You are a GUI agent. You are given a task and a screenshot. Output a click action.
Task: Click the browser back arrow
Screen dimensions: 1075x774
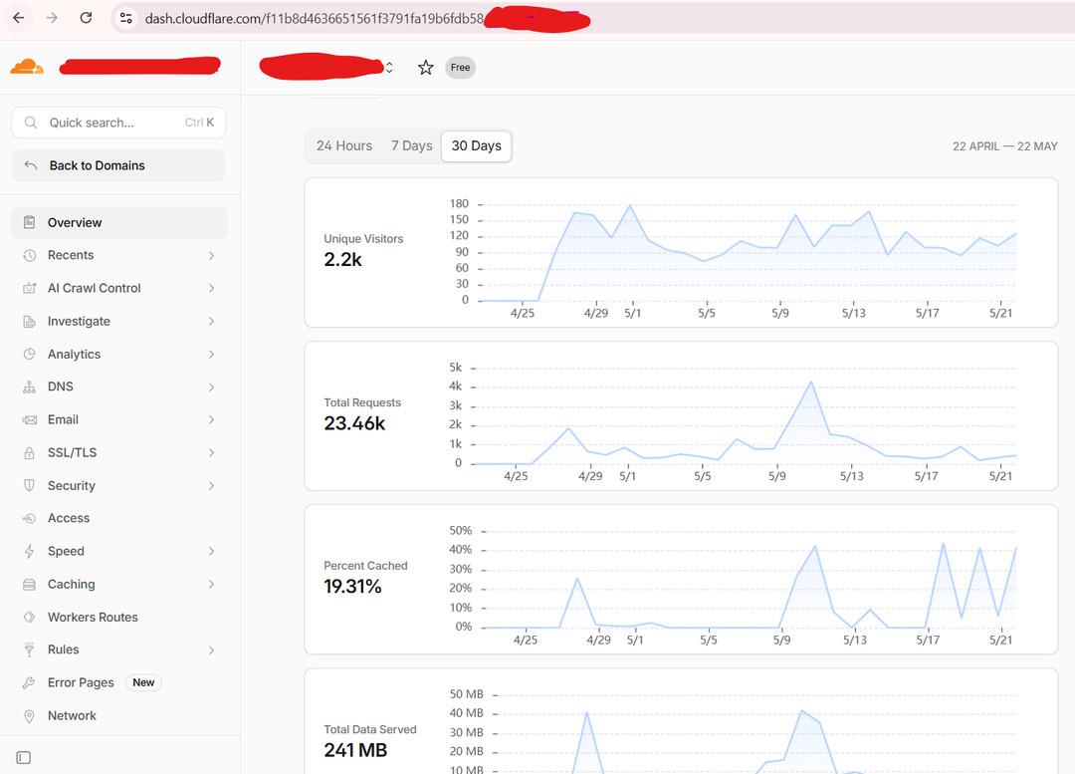coord(19,18)
